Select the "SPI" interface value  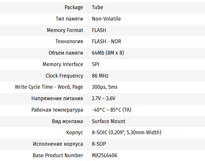pos(95,64)
